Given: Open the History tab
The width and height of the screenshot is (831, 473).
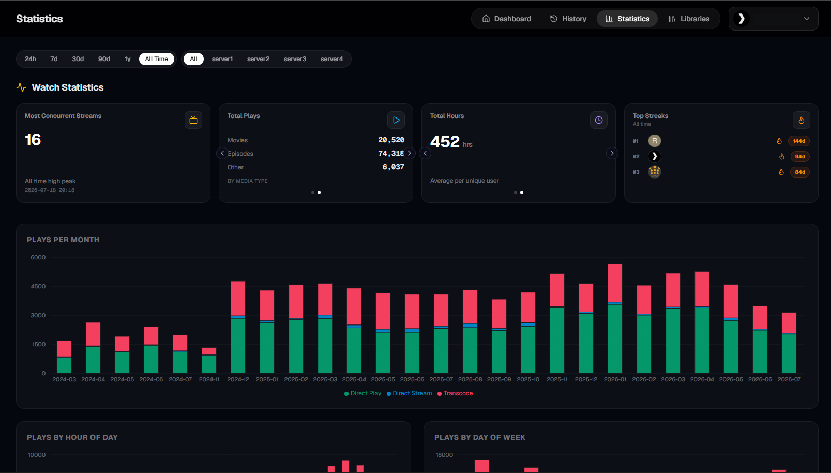Looking at the screenshot, I should pyautogui.click(x=568, y=19).
